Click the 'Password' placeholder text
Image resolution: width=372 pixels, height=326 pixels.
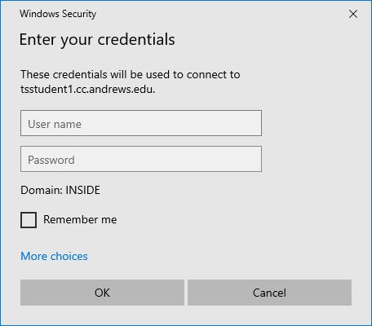(51, 160)
